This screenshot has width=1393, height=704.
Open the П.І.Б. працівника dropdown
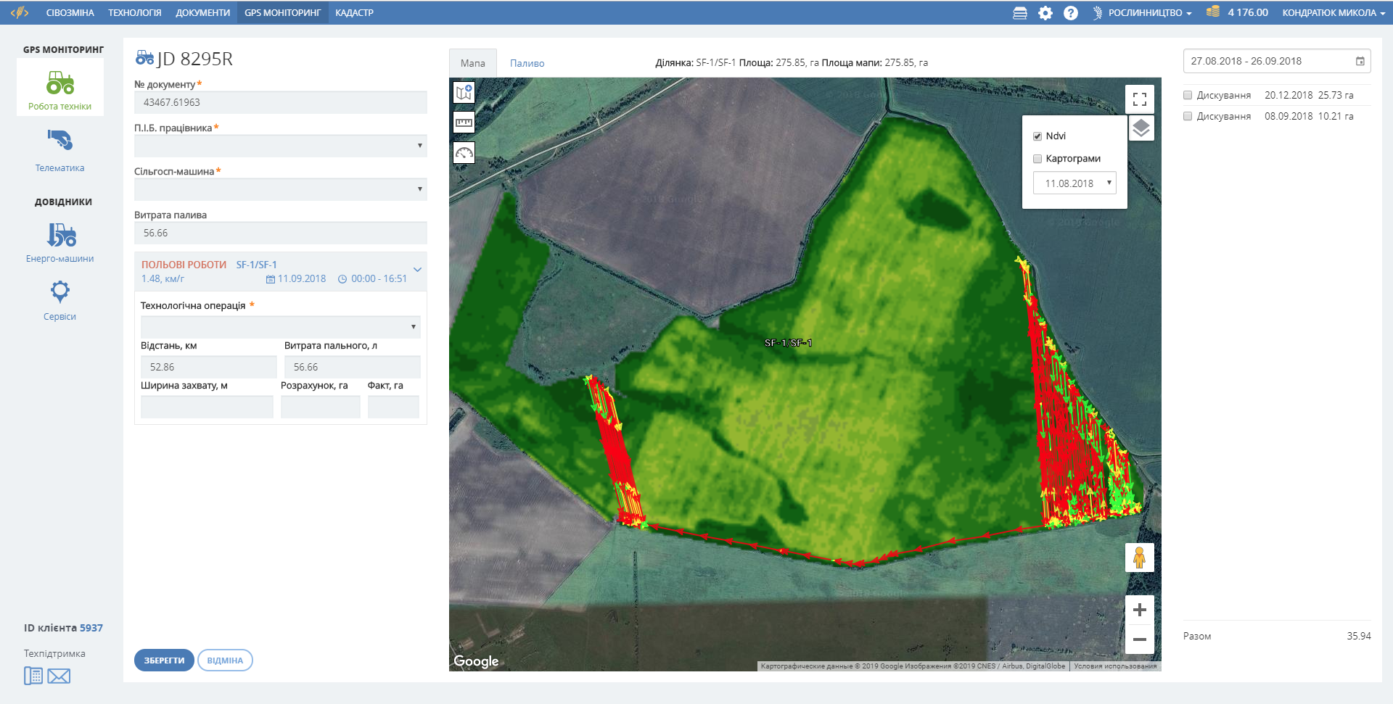280,146
